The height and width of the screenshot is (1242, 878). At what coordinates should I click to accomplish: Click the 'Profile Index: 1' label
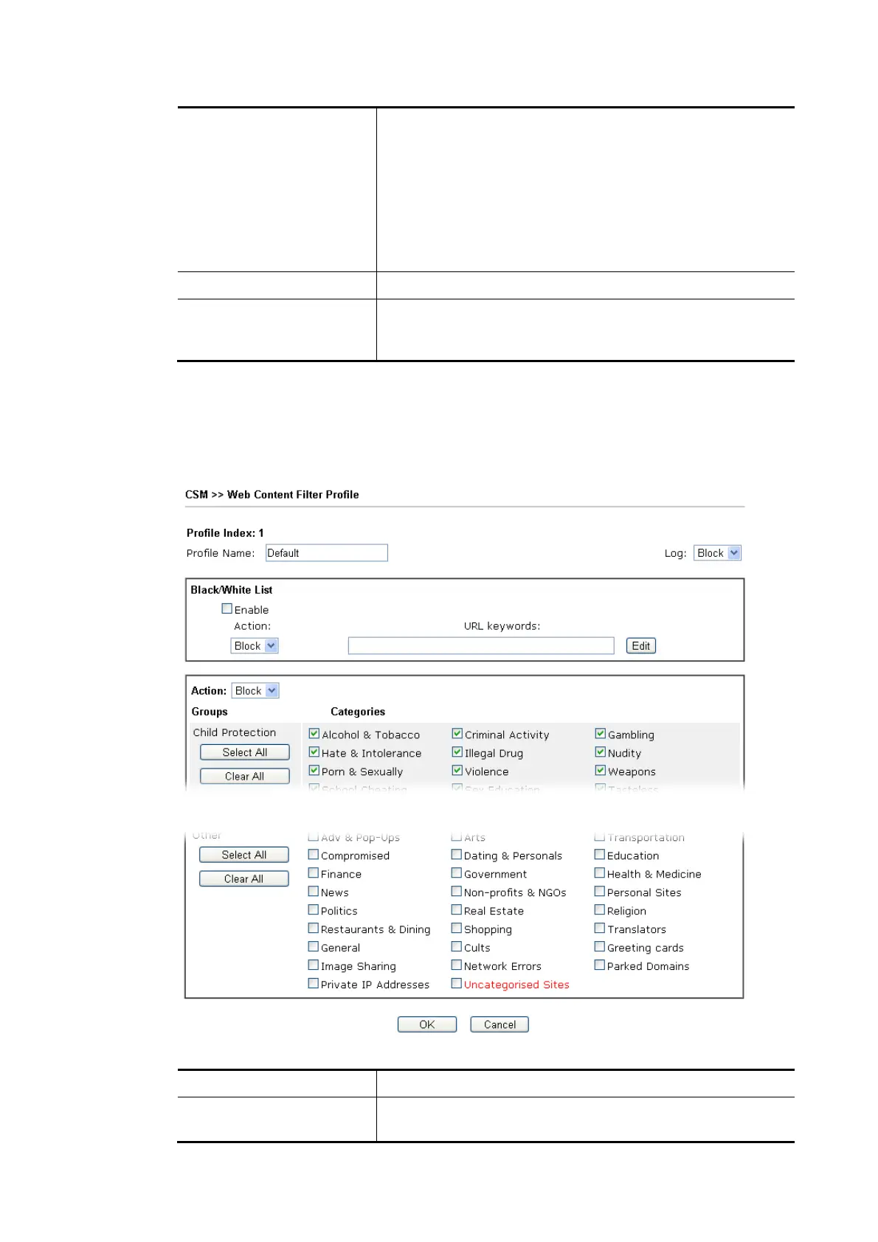[x=225, y=532]
